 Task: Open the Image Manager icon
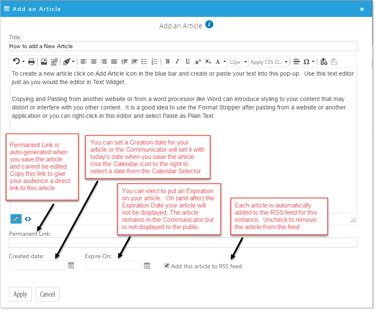[44, 62]
